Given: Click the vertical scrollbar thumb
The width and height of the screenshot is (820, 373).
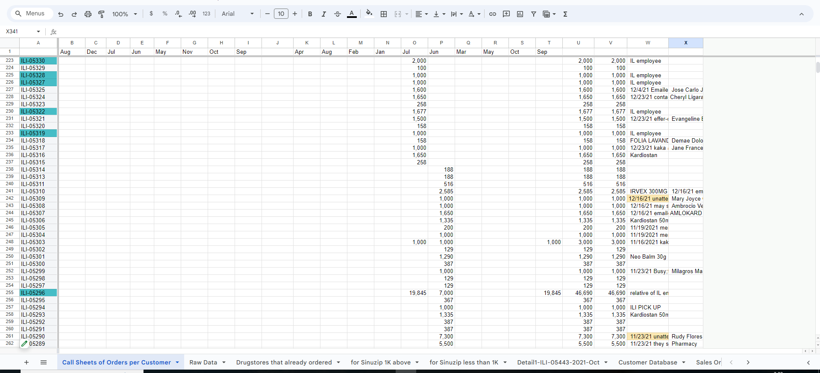Looking at the screenshot, I should click(818, 67).
